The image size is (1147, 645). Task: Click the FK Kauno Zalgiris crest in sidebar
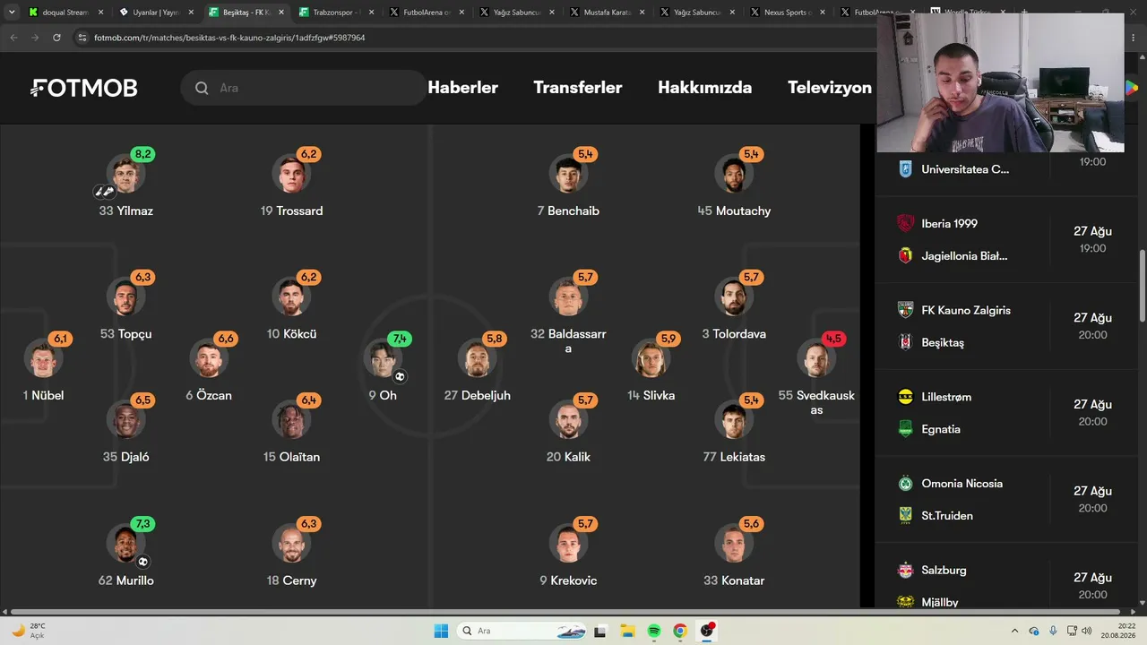pos(905,310)
